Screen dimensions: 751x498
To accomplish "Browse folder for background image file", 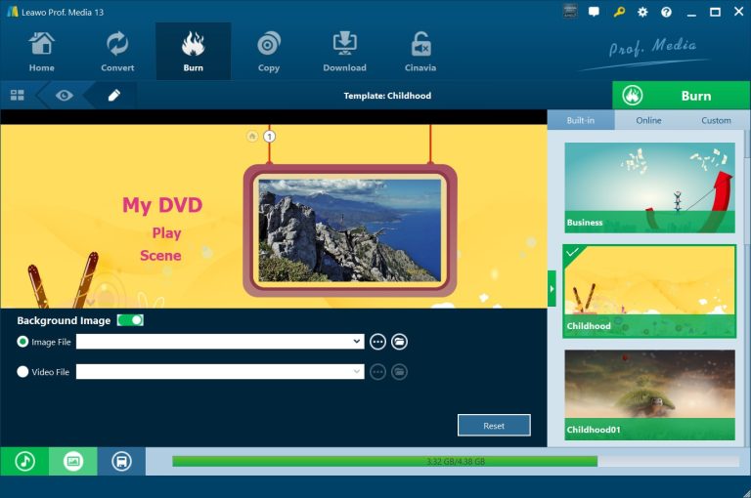I will [399, 342].
